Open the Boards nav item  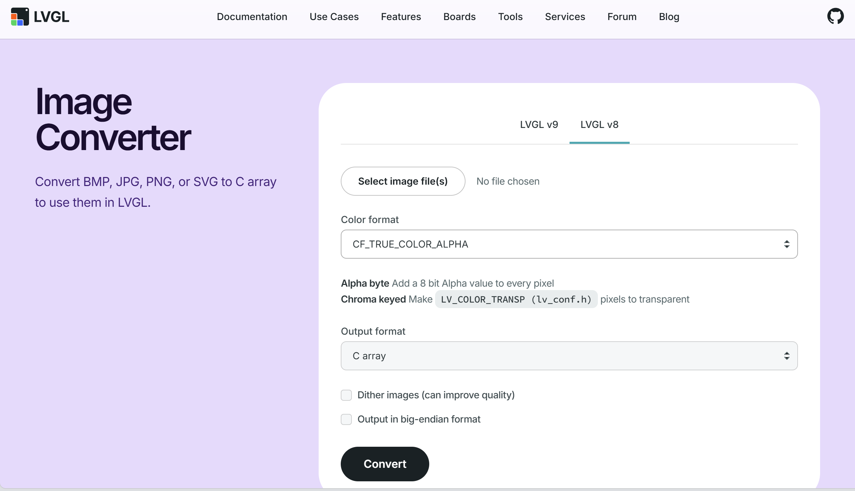(459, 17)
